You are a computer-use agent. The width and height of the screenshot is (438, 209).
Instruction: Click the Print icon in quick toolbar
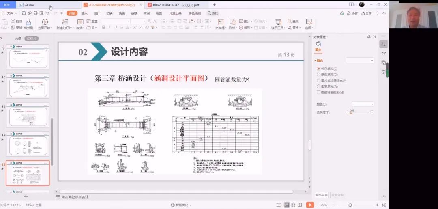(x=35, y=13)
